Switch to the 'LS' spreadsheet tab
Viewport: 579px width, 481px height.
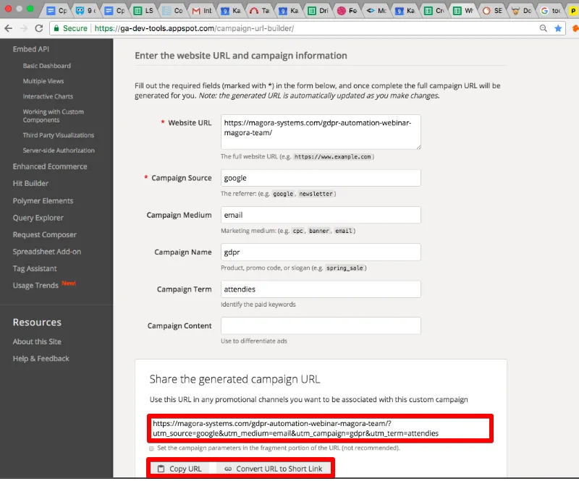[x=144, y=11]
